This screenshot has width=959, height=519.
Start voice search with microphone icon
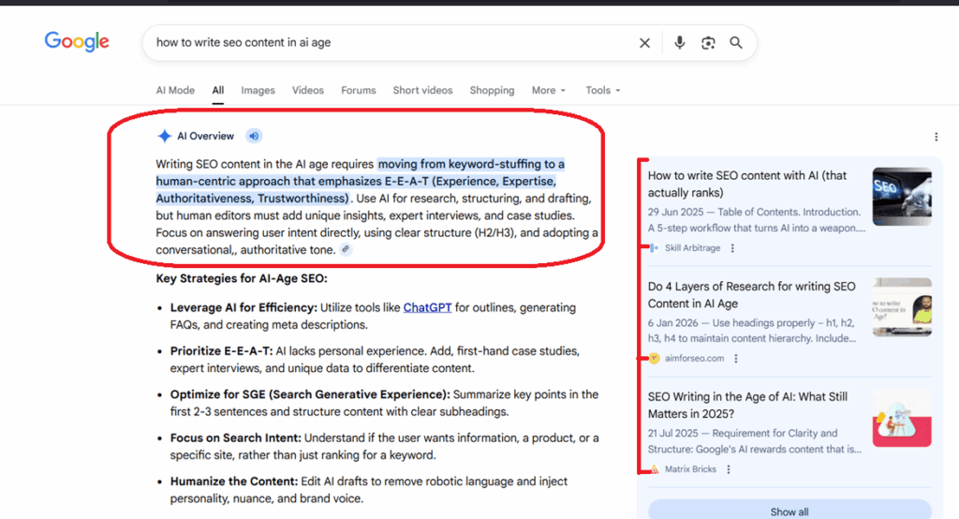pos(680,43)
